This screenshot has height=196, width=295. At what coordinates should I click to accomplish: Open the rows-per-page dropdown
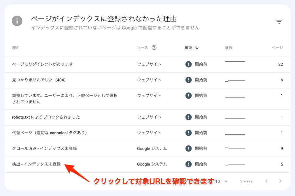click(226, 181)
